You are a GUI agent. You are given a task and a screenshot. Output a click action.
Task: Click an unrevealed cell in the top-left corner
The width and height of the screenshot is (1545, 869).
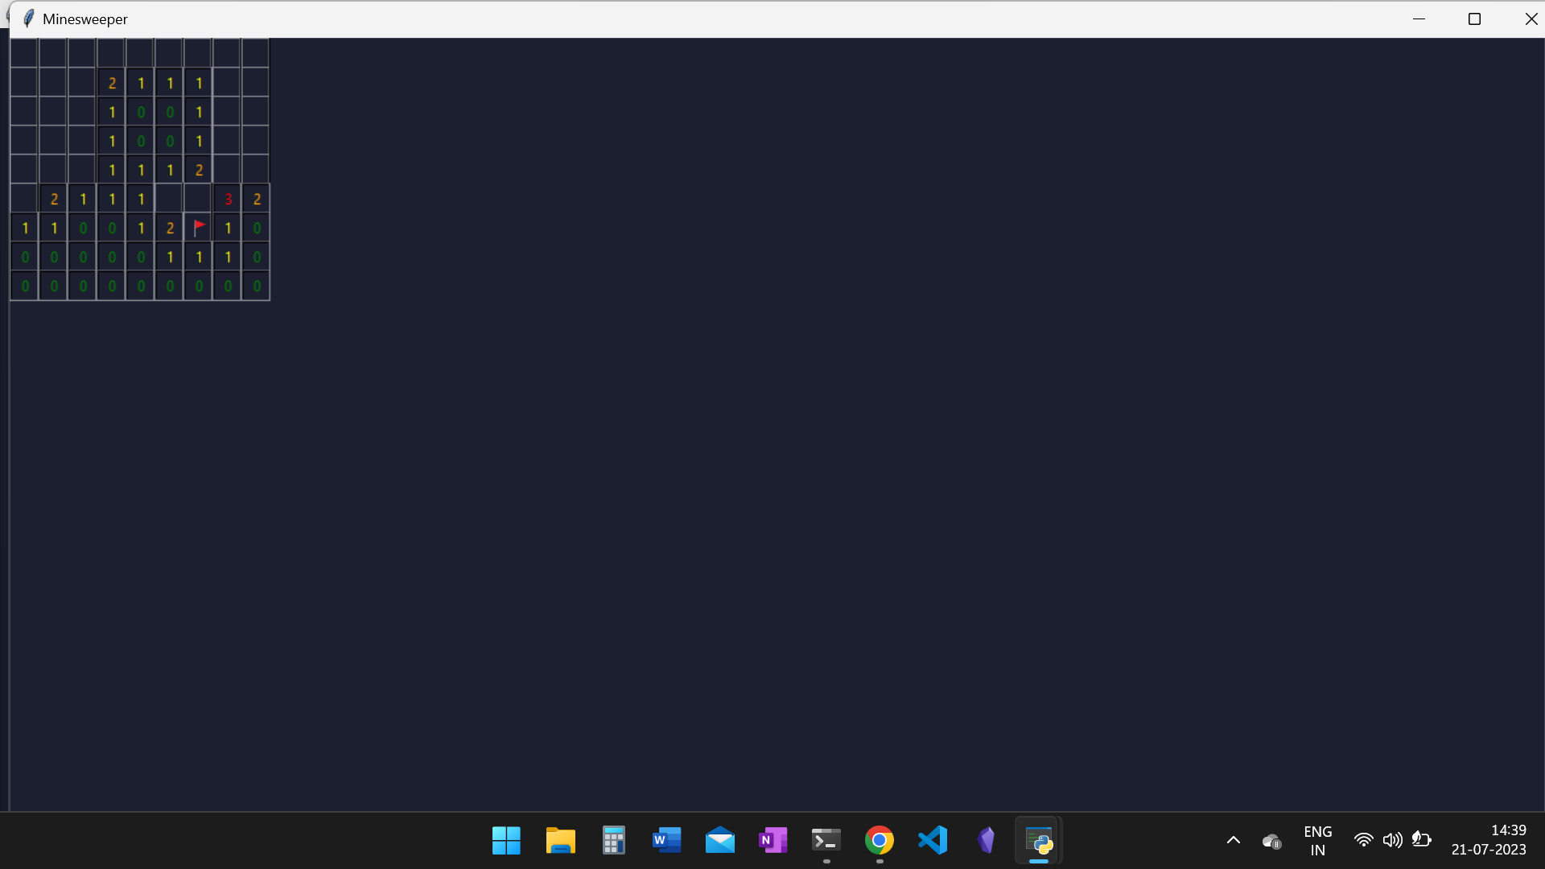click(x=23, y=52)
